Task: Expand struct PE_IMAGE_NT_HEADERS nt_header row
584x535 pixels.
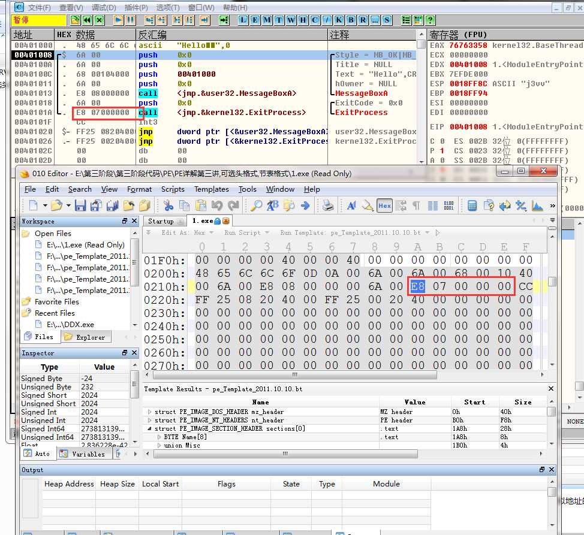Action: pyautogui.click(x=150, y=420)
